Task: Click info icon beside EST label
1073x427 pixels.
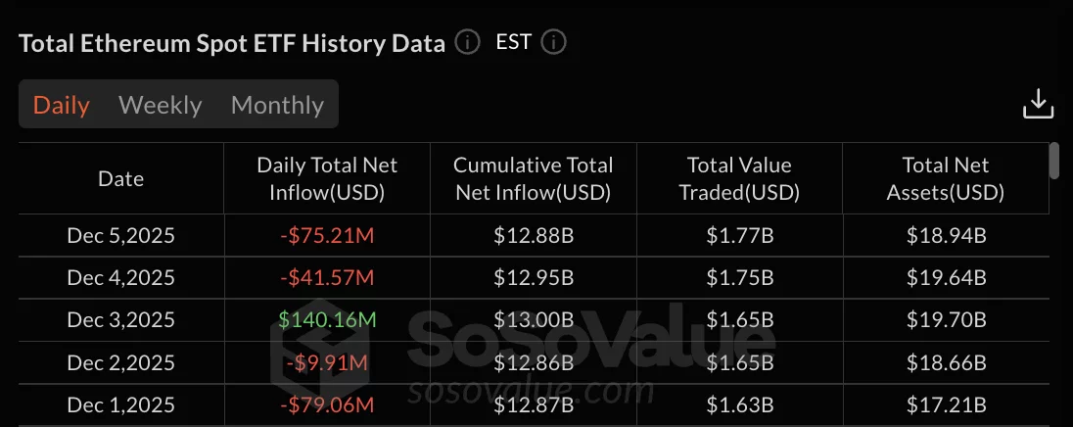Action: pos(554,43)
